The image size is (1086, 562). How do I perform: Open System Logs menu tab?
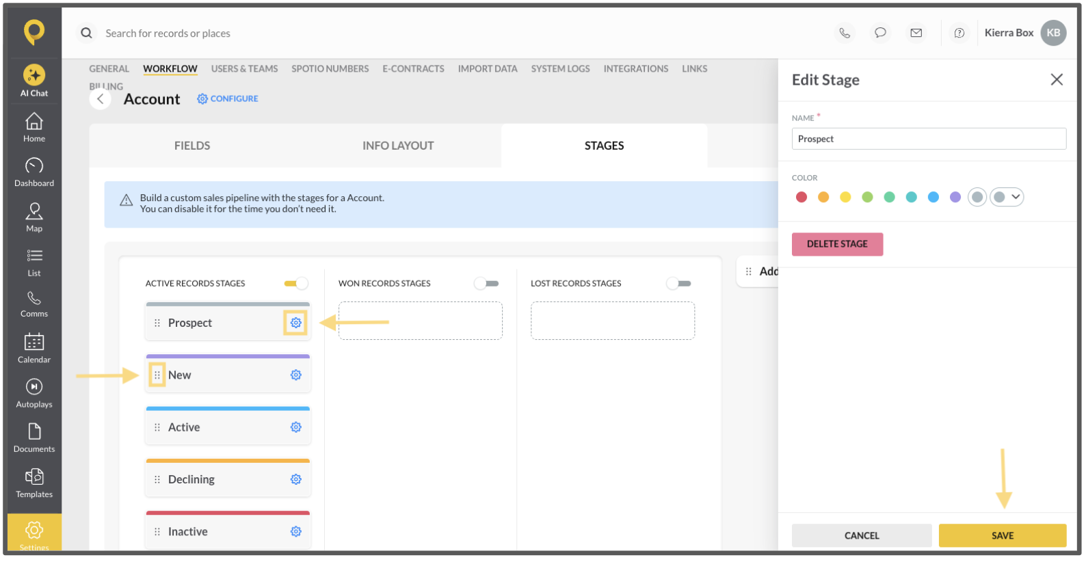(x=561, y=69)
